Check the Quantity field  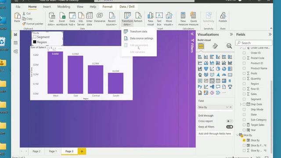(x=244, y=79)
